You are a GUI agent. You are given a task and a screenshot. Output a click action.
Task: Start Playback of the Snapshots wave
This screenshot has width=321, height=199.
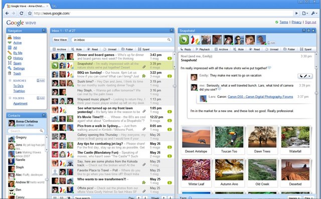pyautogui.click(x=203, y=49)
